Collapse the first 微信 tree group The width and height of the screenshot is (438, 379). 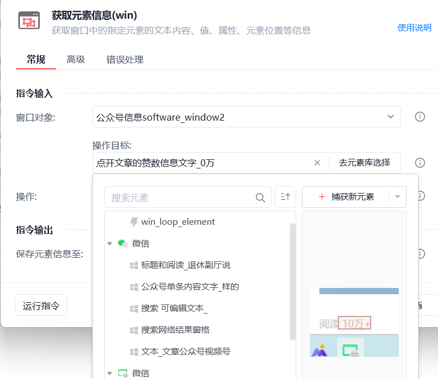pos(109,244)
